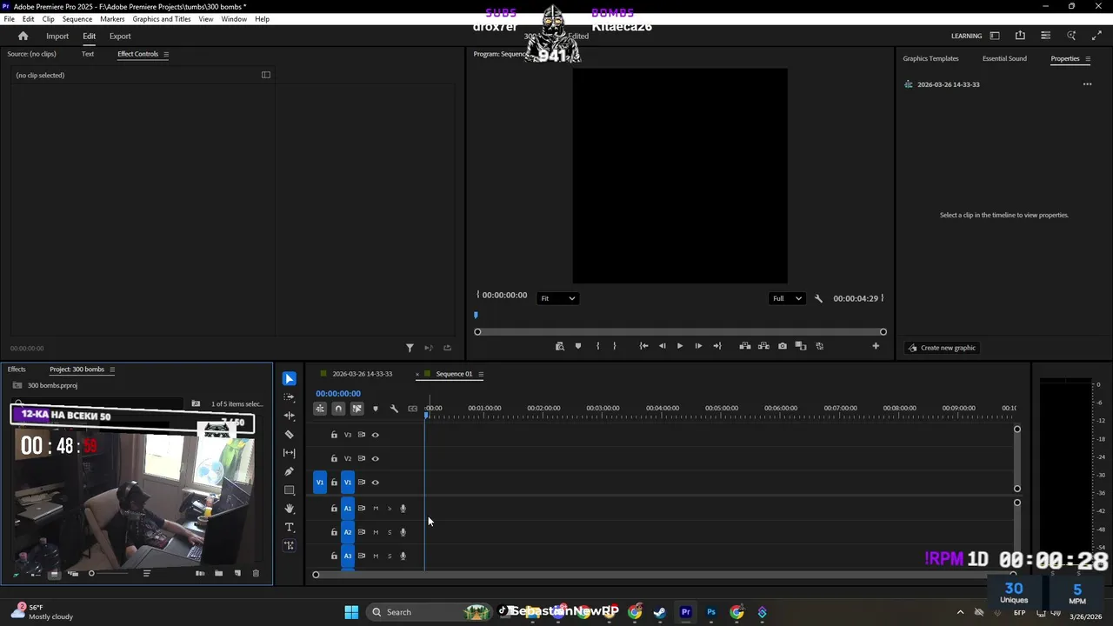Viewport: 1113px width, 626px height.
Task: Select the Hand tool
Action: coord(290,509)
